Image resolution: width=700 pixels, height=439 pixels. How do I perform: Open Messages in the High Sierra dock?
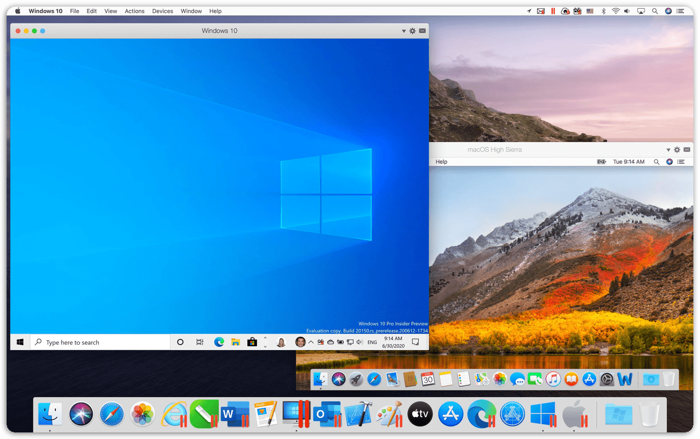tap(517, 379)
